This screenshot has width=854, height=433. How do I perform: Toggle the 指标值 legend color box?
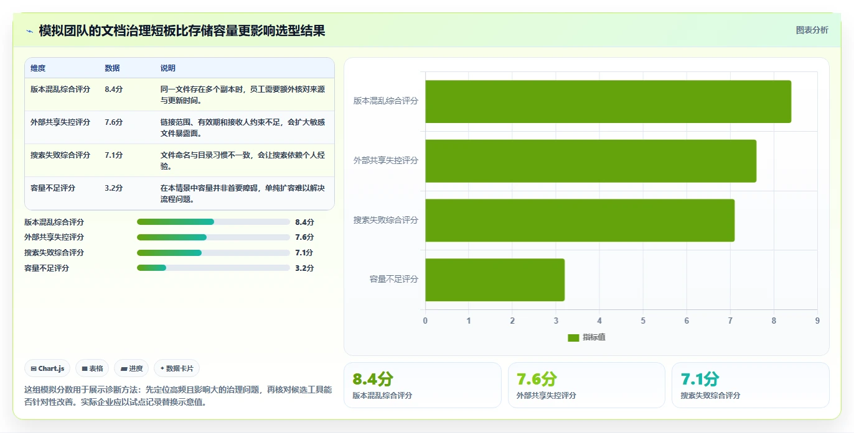(x=573, y=337)
